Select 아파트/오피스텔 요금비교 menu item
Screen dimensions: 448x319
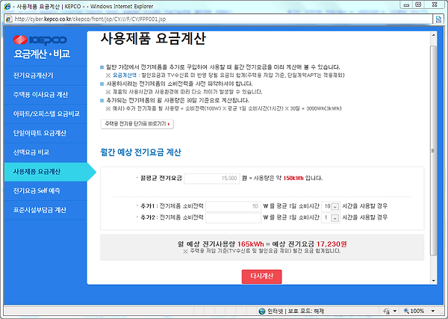point(46,114)
